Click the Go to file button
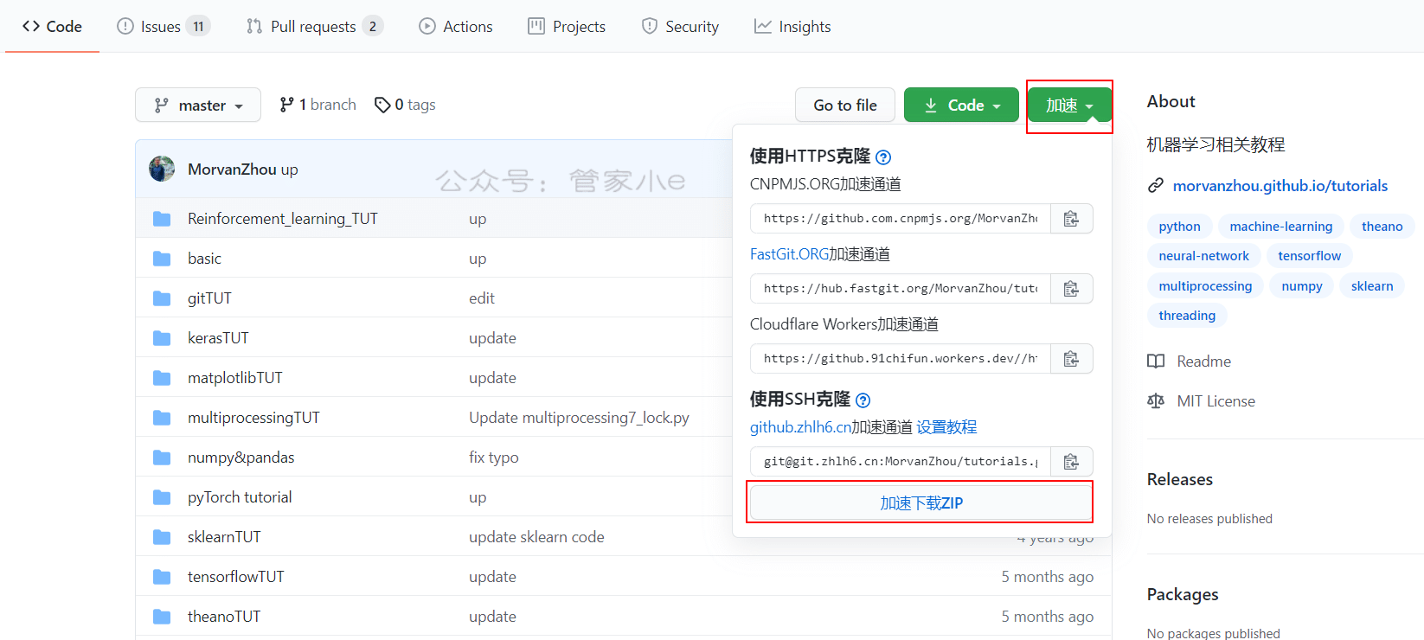This screenshot has width=1424, height=640. [x=844, y=105]
